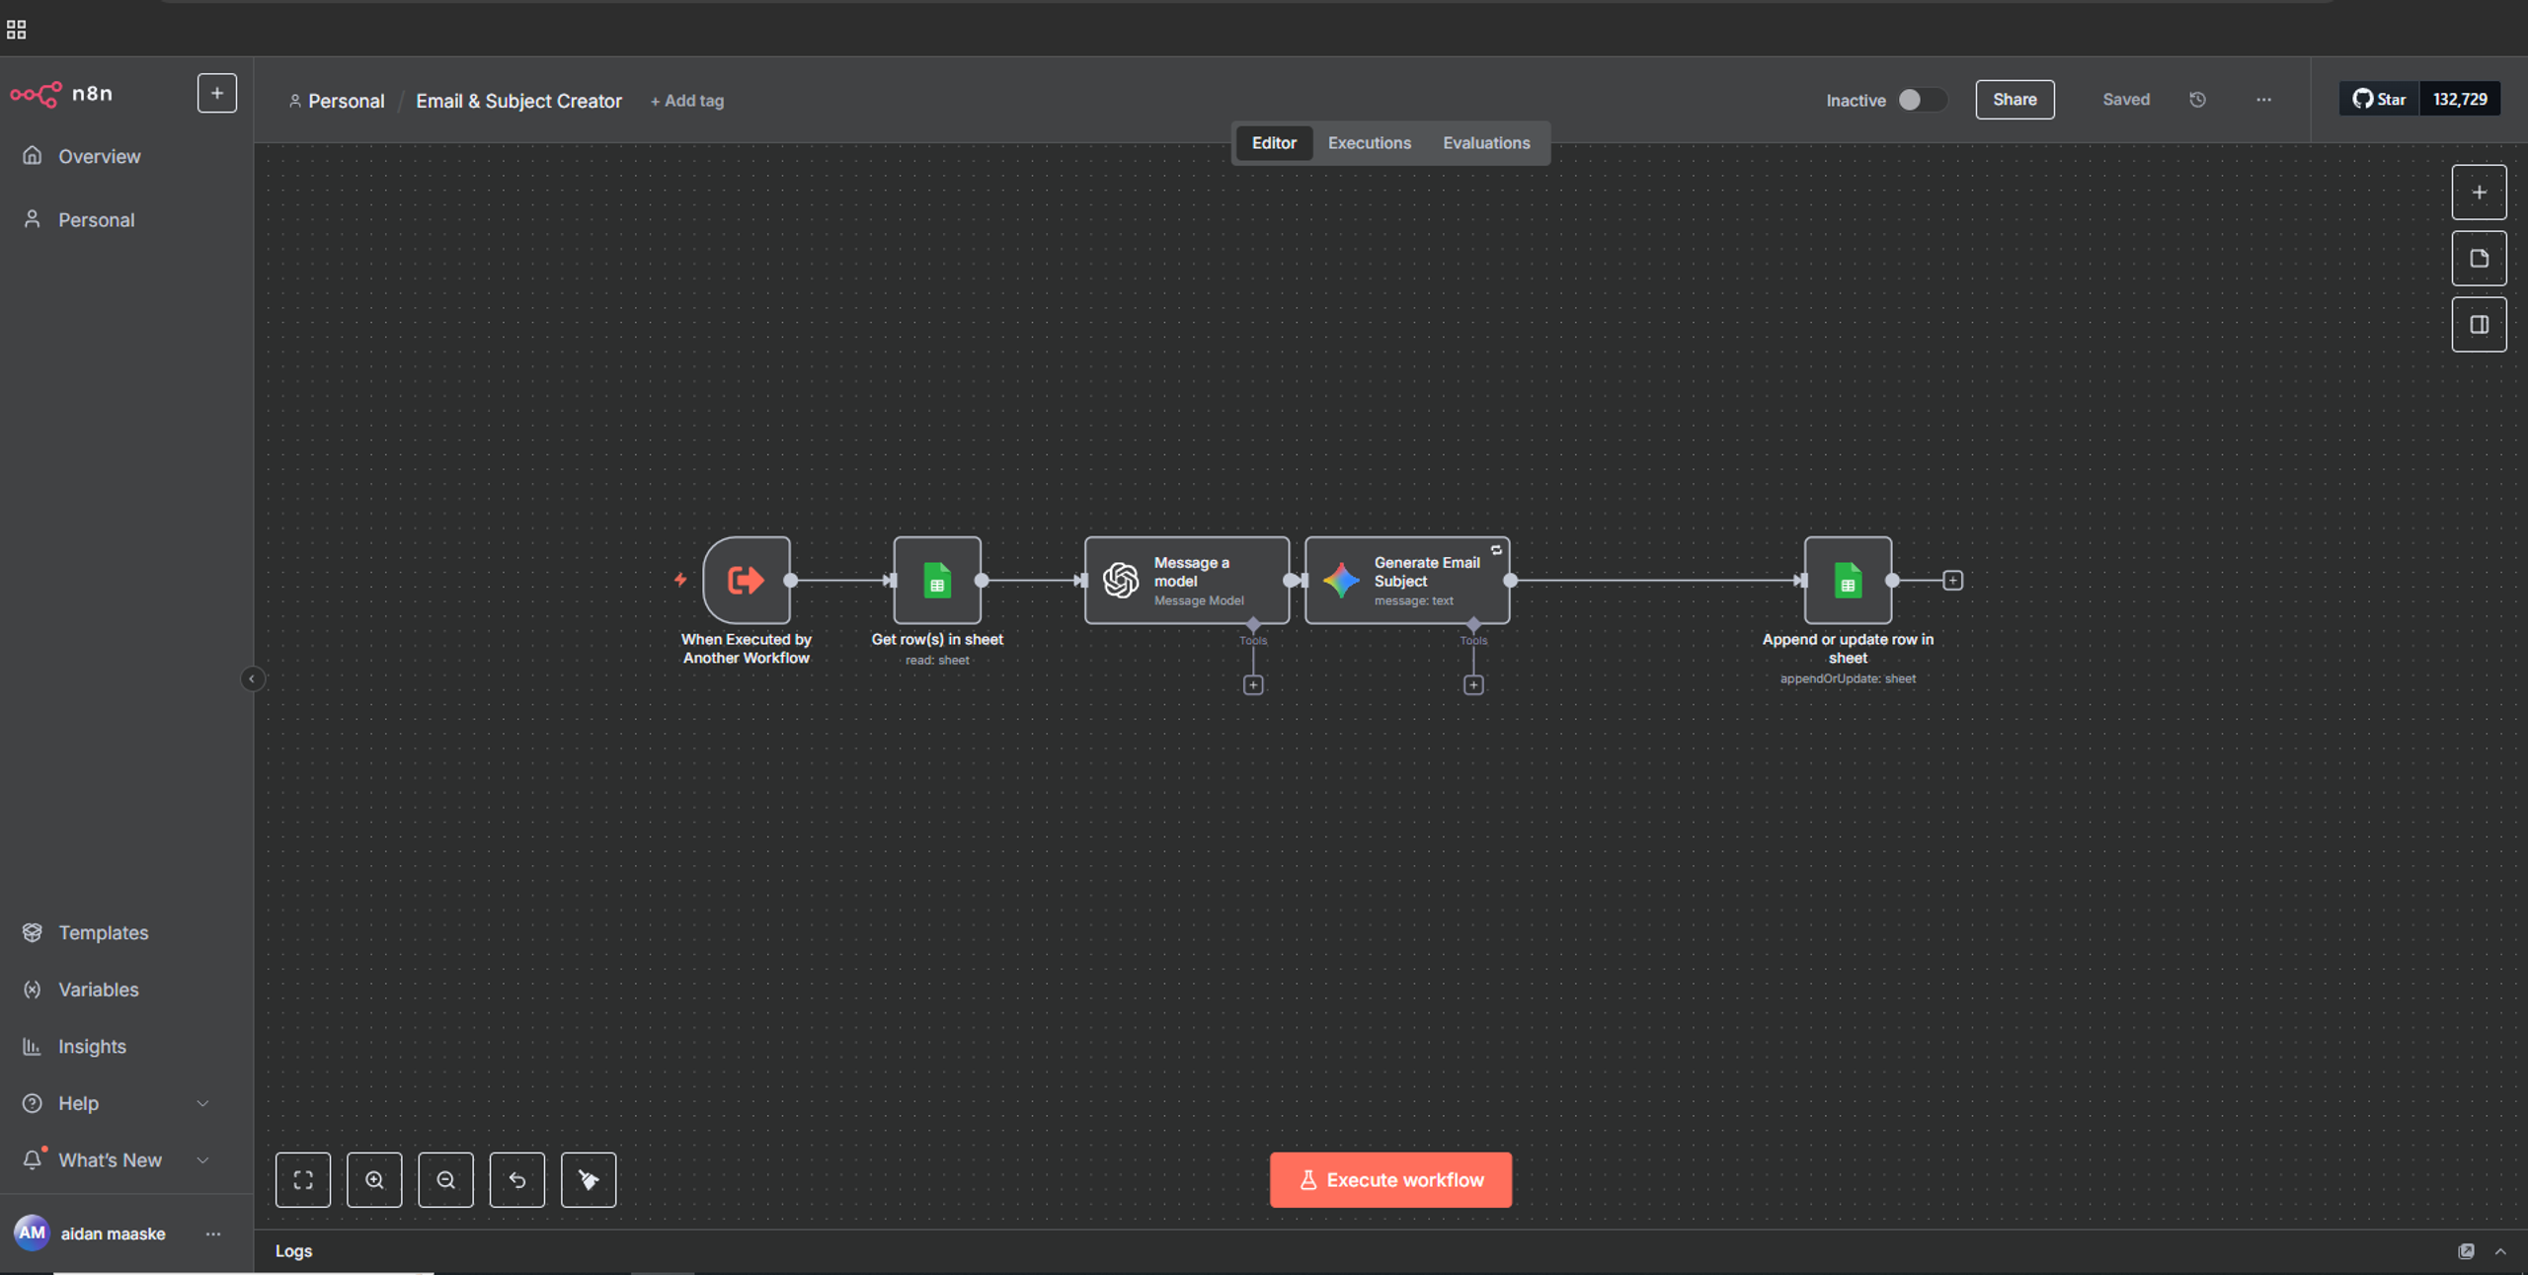Select the When Executed by Another Workflow node
This screenshot has width=2528, height=1275.
point(747,581)
